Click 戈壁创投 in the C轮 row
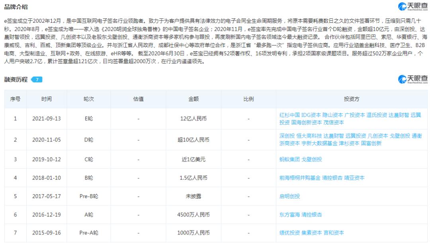 coord(312,159)
